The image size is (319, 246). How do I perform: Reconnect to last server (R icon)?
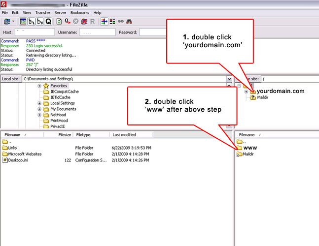[92, 22]
